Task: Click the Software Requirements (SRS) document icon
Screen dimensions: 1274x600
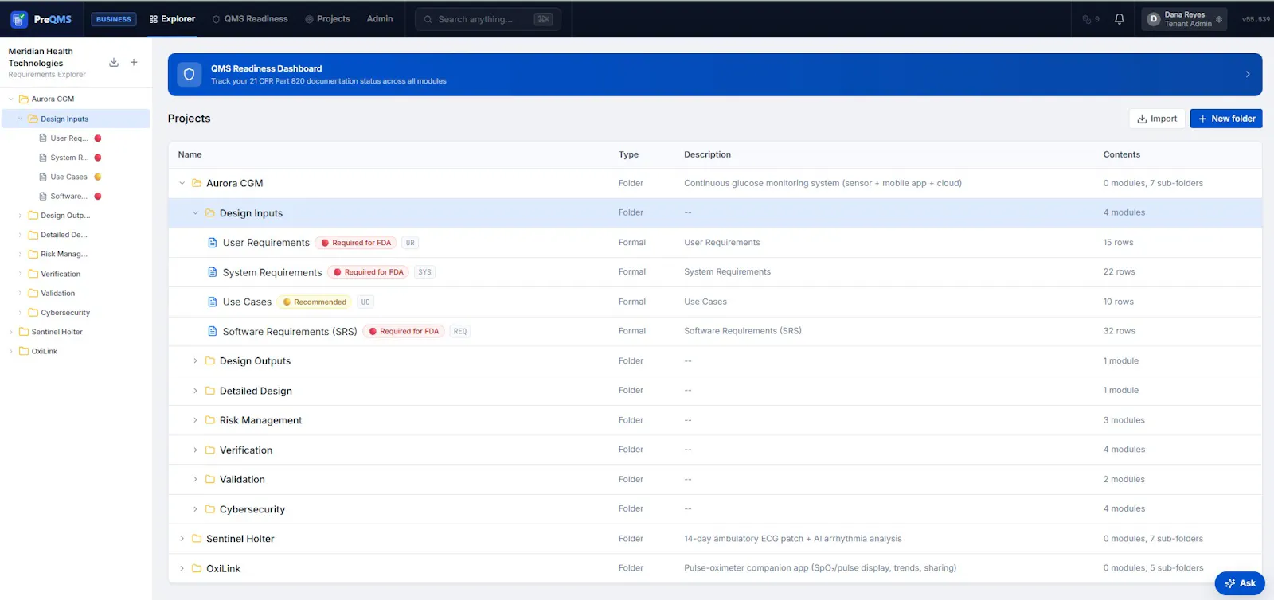Action: (212, 331)
